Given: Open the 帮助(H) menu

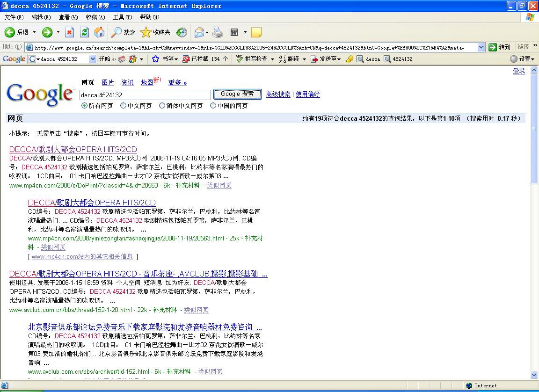Looking at the screenshot, I should click(150, 17).
